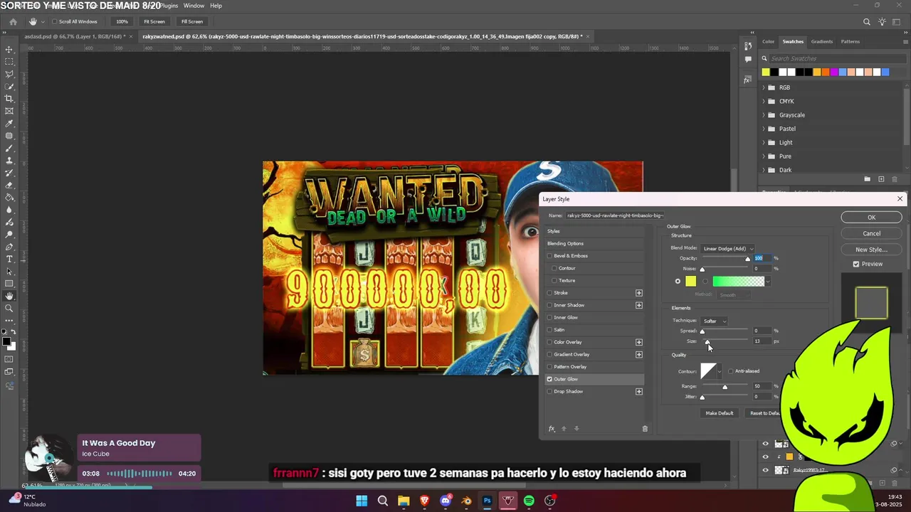Open the Styles fx panel icon
The width and height of the screenshot is (911, 512).
point(747,80)
